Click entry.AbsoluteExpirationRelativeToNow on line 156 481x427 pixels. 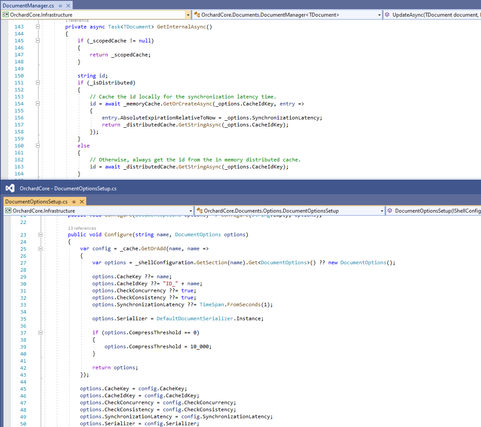pos(159,118)
